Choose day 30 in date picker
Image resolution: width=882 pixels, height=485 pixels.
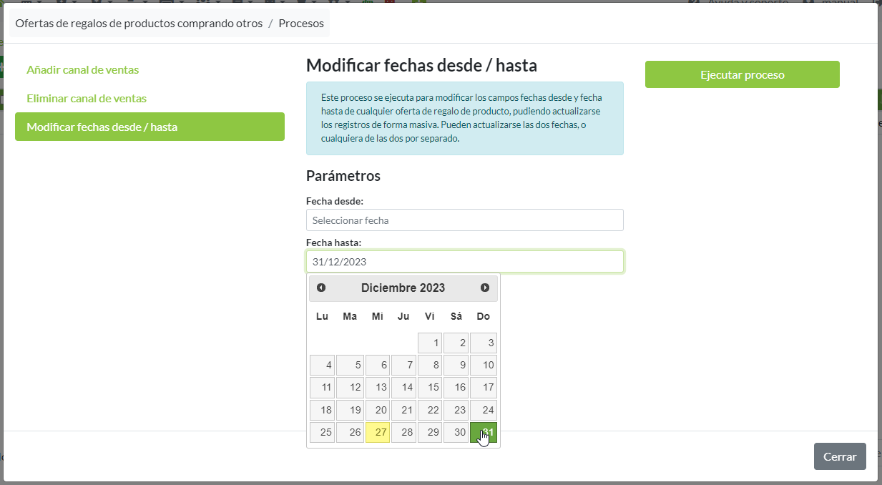(456, 432)
